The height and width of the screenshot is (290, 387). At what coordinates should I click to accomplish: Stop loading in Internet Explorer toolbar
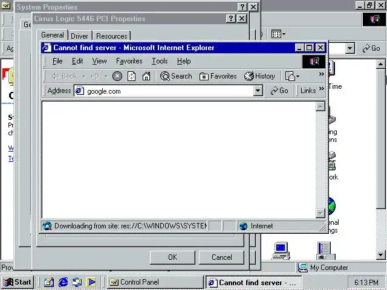tap(117, 76)
